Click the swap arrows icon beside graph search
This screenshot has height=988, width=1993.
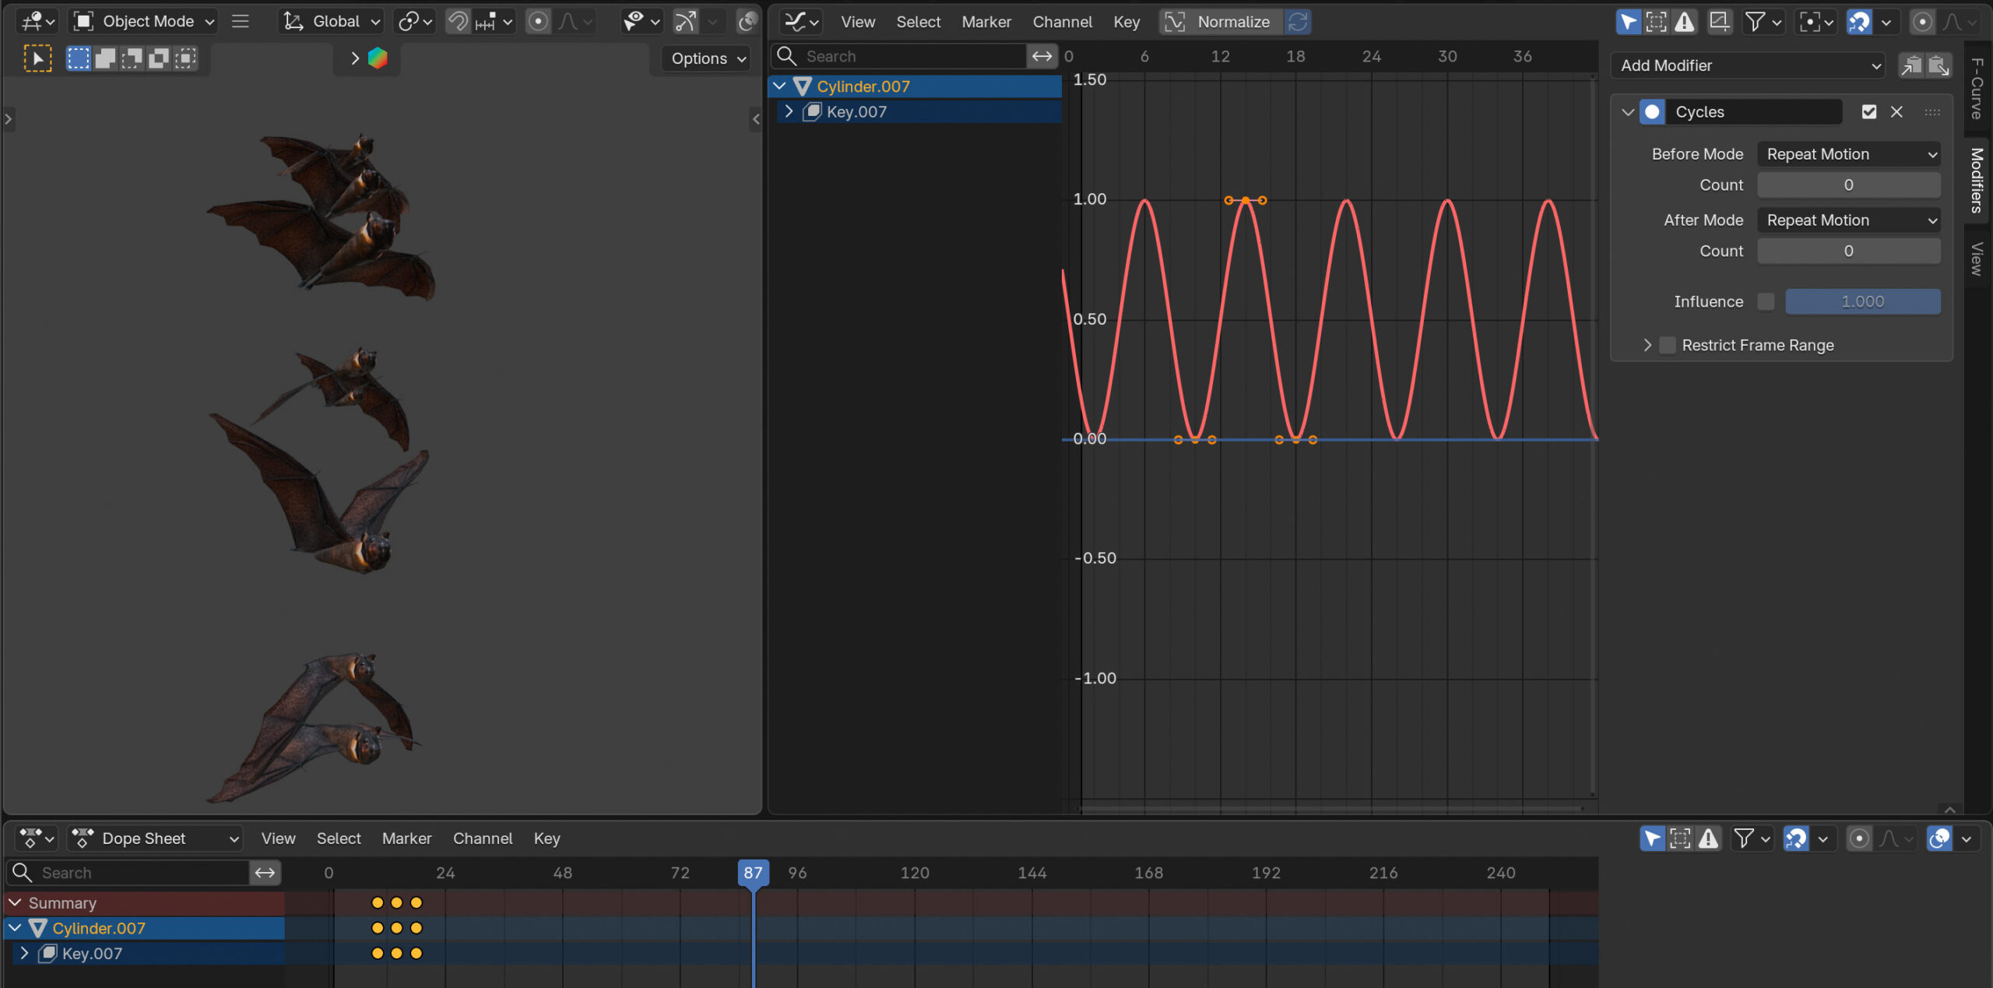point(1041,56)
